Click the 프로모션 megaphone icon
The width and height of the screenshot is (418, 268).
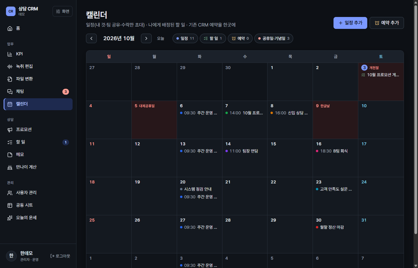10,130
